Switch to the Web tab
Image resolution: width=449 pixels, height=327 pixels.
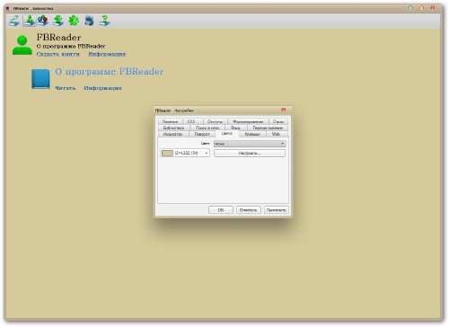[276, 134]
